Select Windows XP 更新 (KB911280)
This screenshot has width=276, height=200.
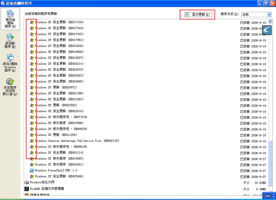pos(56,135)
